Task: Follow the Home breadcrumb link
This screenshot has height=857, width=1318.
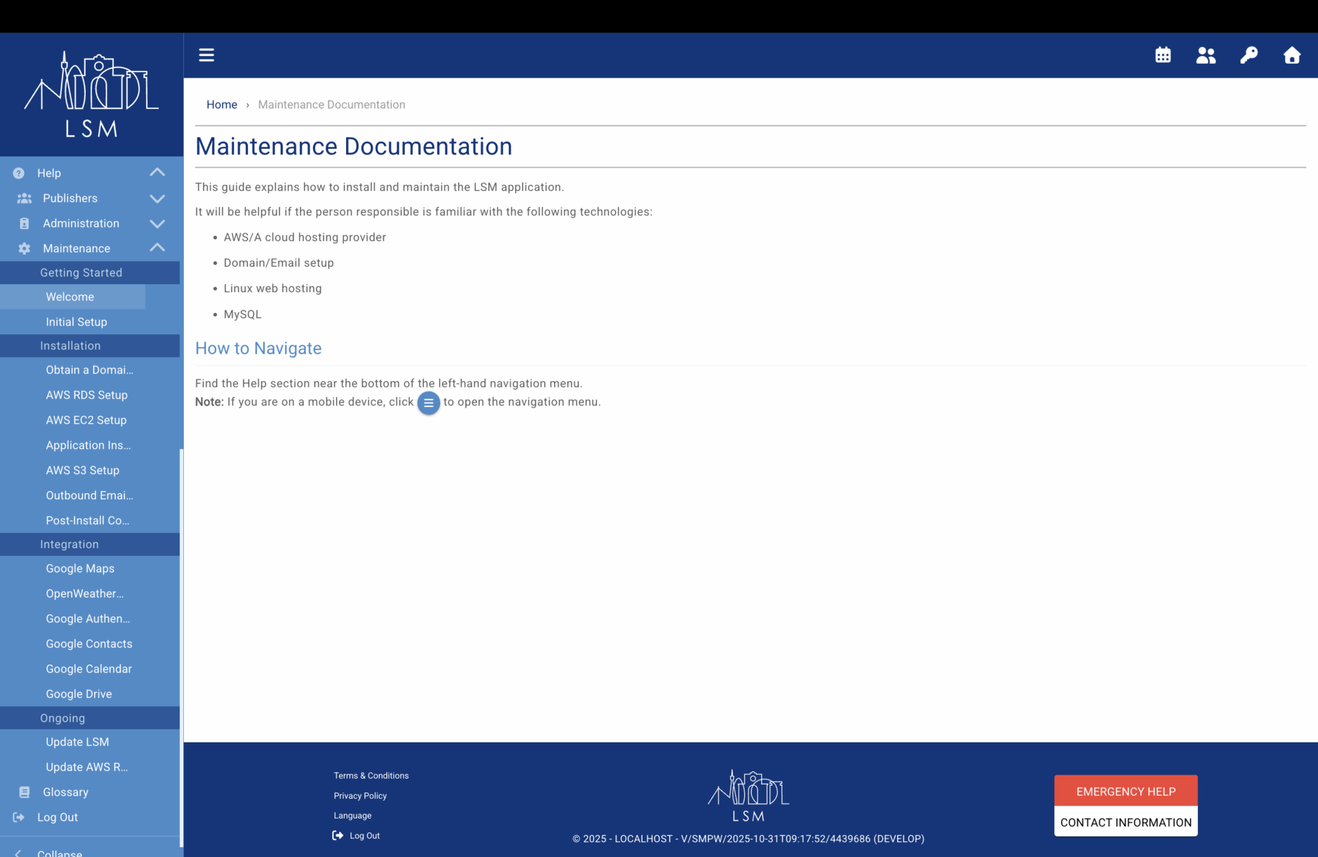Action: pyautogui.click(x=222, y=104)
